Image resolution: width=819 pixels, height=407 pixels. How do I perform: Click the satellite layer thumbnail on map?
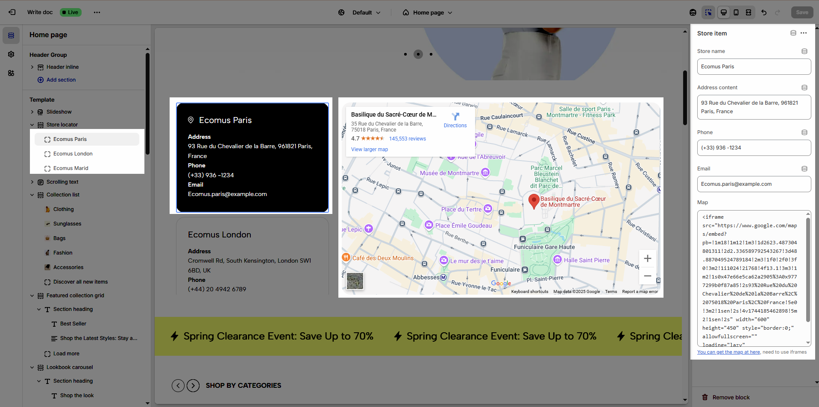[355, 281]
